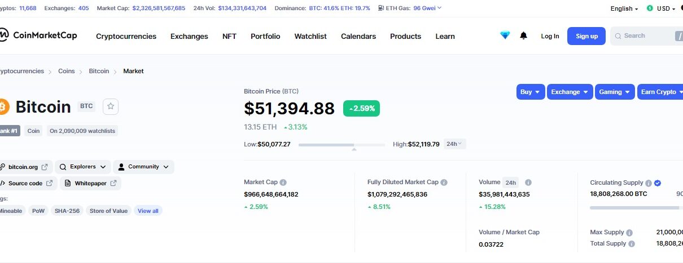
Task: Click the SHA-256 tag
Action: pyautogui.click(x=67, y=211)
